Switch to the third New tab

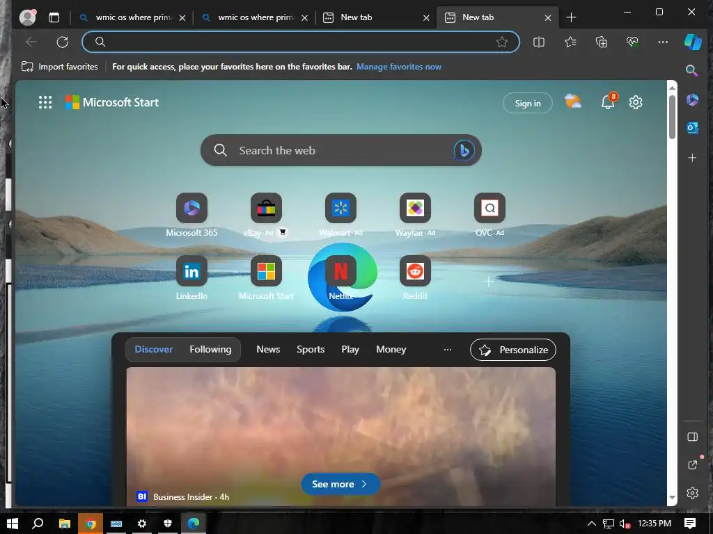tap(375, 17)
